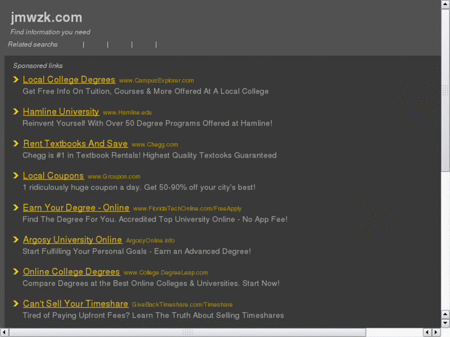Open the Hamline University link
Screen dimensions: 450x337
click(x=61, y=111)
